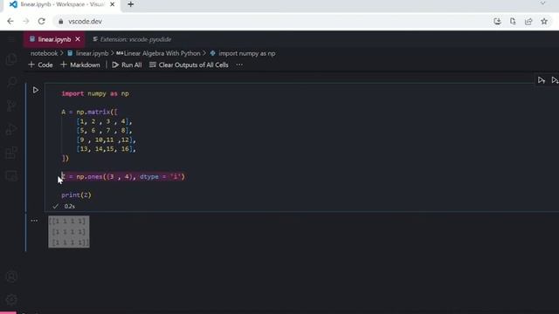Click the printed ones matrix output
Screen dimensions: 559x314
69,232
